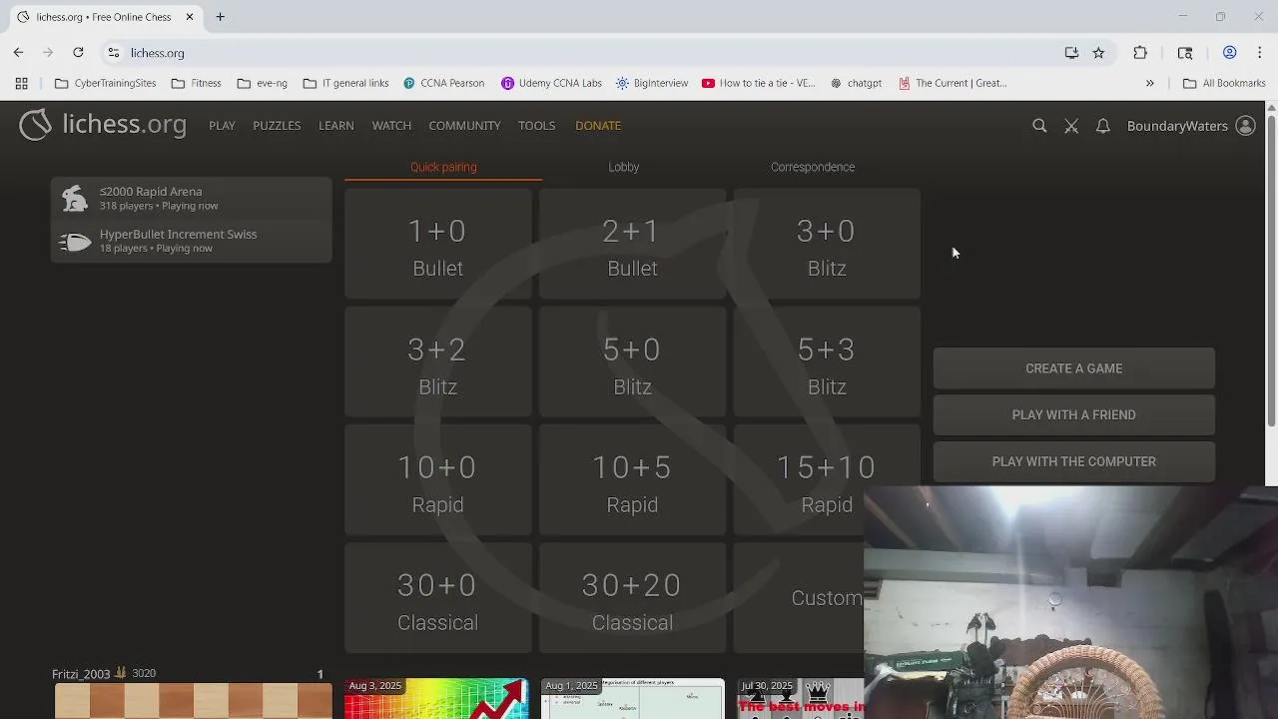Open the Chrome extensions puzzle icon
The width and height of the screenshot is (1278, 719).
pyautogui.click(x=1140, y=53)
